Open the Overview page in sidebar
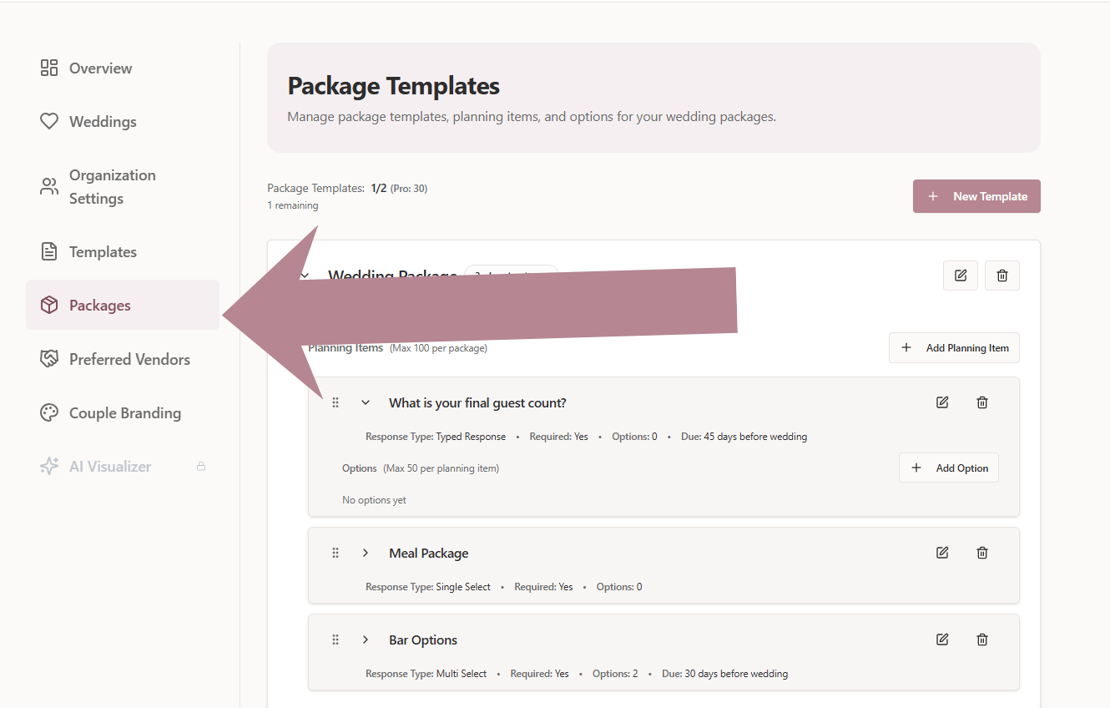Viewport: 1110px width, 708px height. click(100, 68)
